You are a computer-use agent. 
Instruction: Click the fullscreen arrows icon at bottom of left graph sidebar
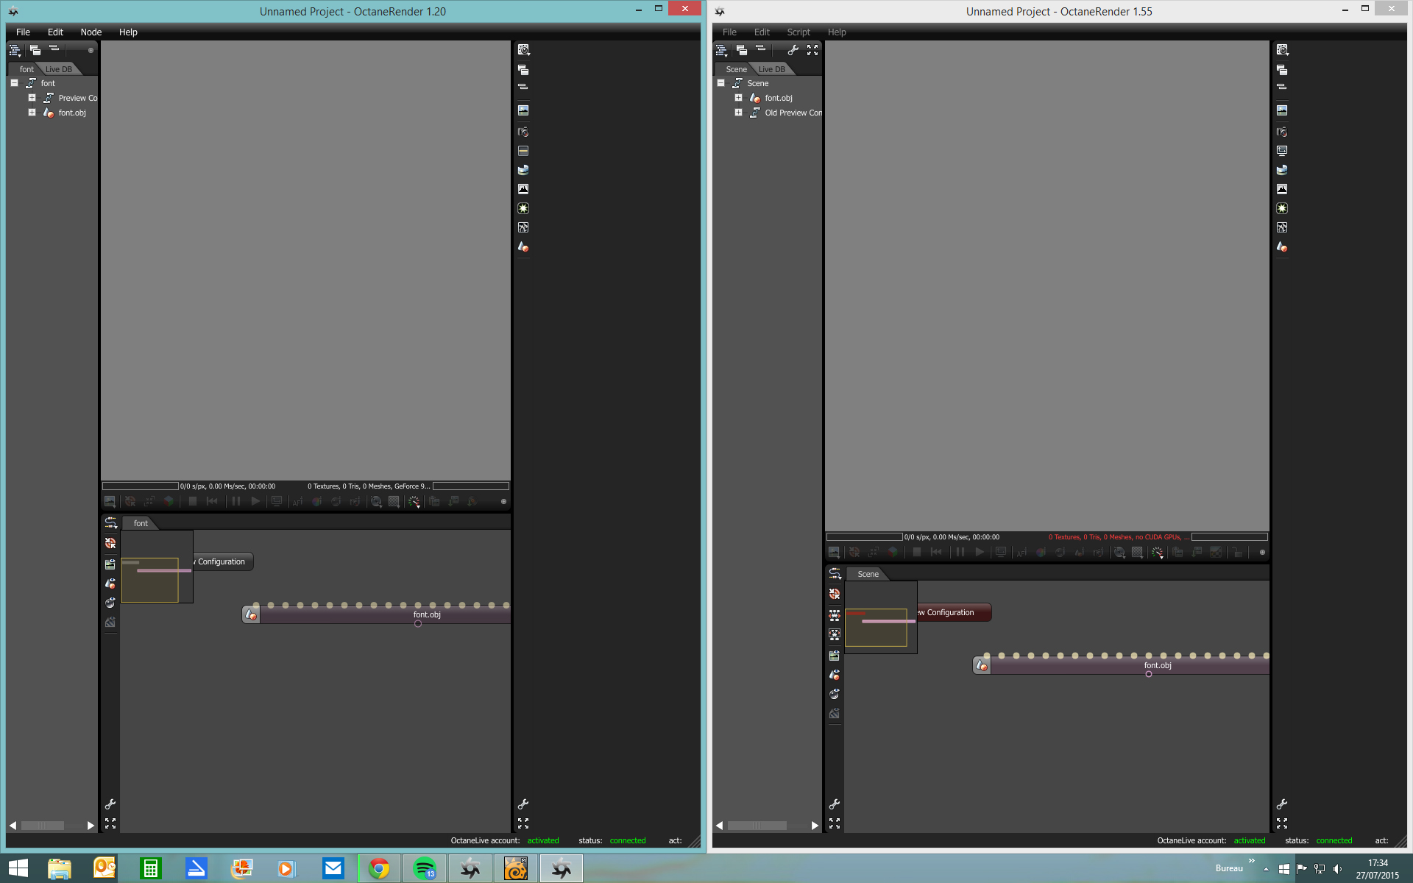tap(110, 823)
